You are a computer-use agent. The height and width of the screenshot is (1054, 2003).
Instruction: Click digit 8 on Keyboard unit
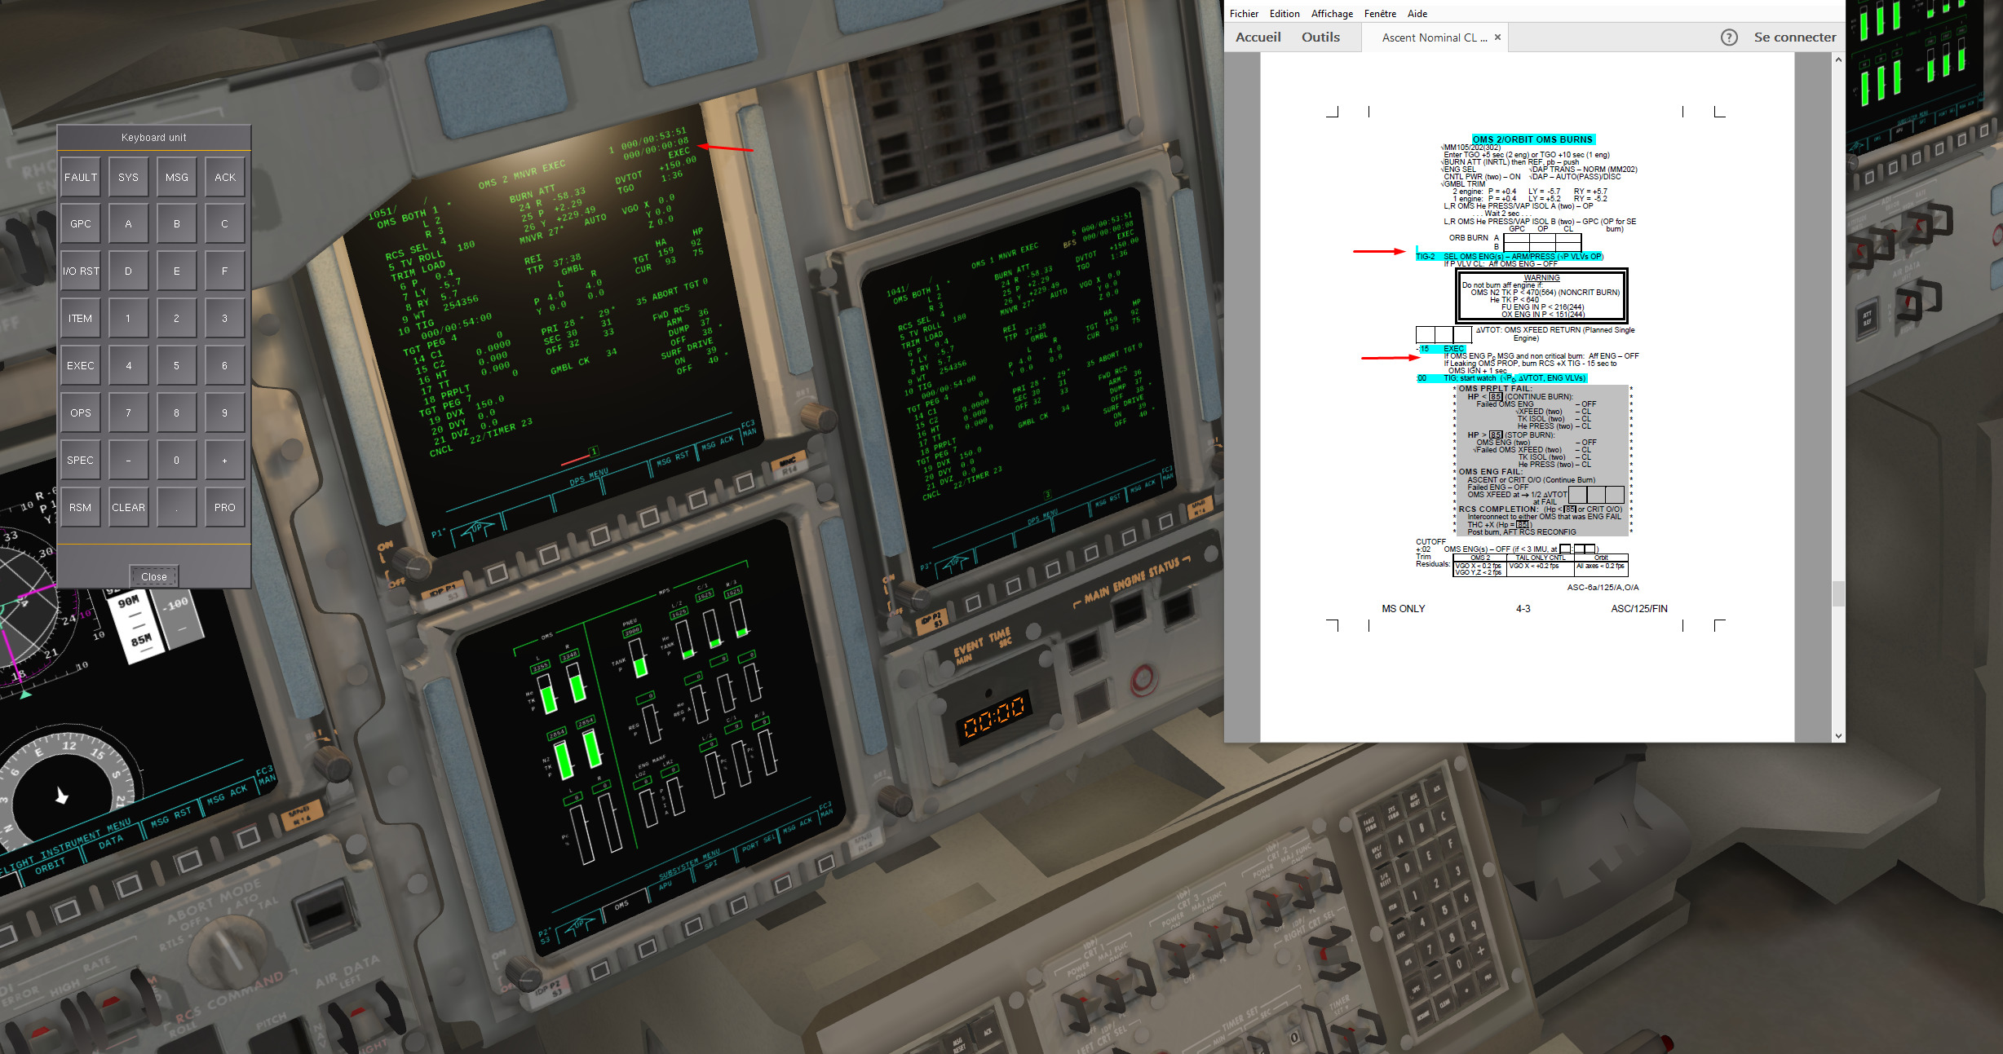176,412
